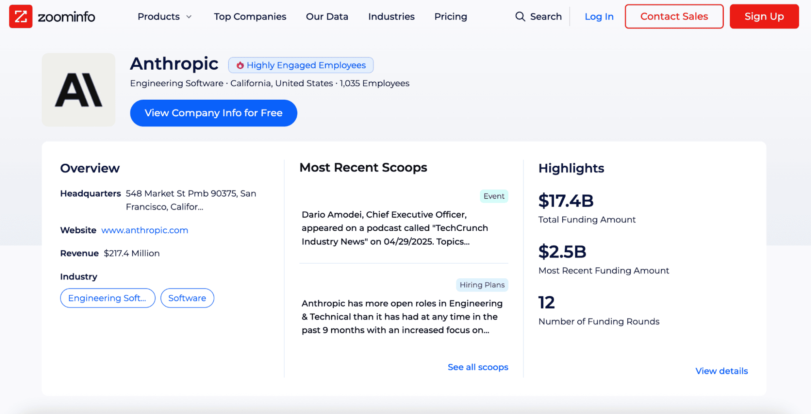The width and height of the screenshot is (811, 414).
Task: Click the Log In link
Action: (x=599, y=17)
